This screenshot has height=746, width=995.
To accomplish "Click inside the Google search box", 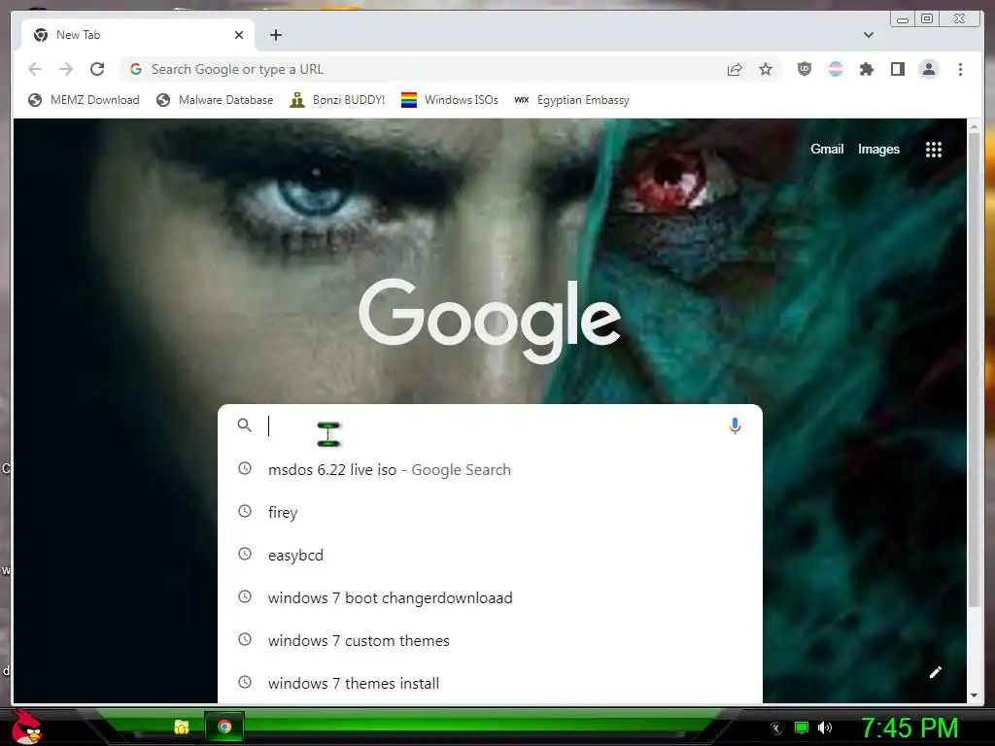I will point(490,425).
